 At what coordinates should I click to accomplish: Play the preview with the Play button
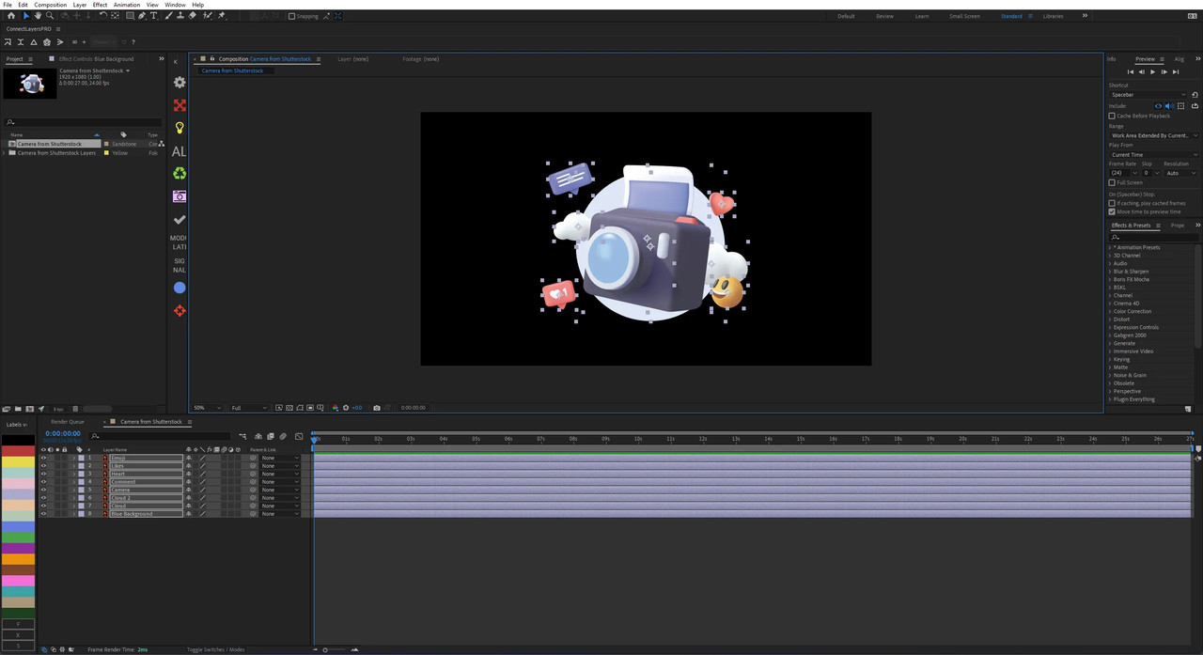pyautogui.click(x=1153, y=71)
